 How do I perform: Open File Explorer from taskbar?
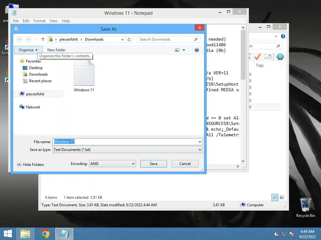tap(25, 234)
